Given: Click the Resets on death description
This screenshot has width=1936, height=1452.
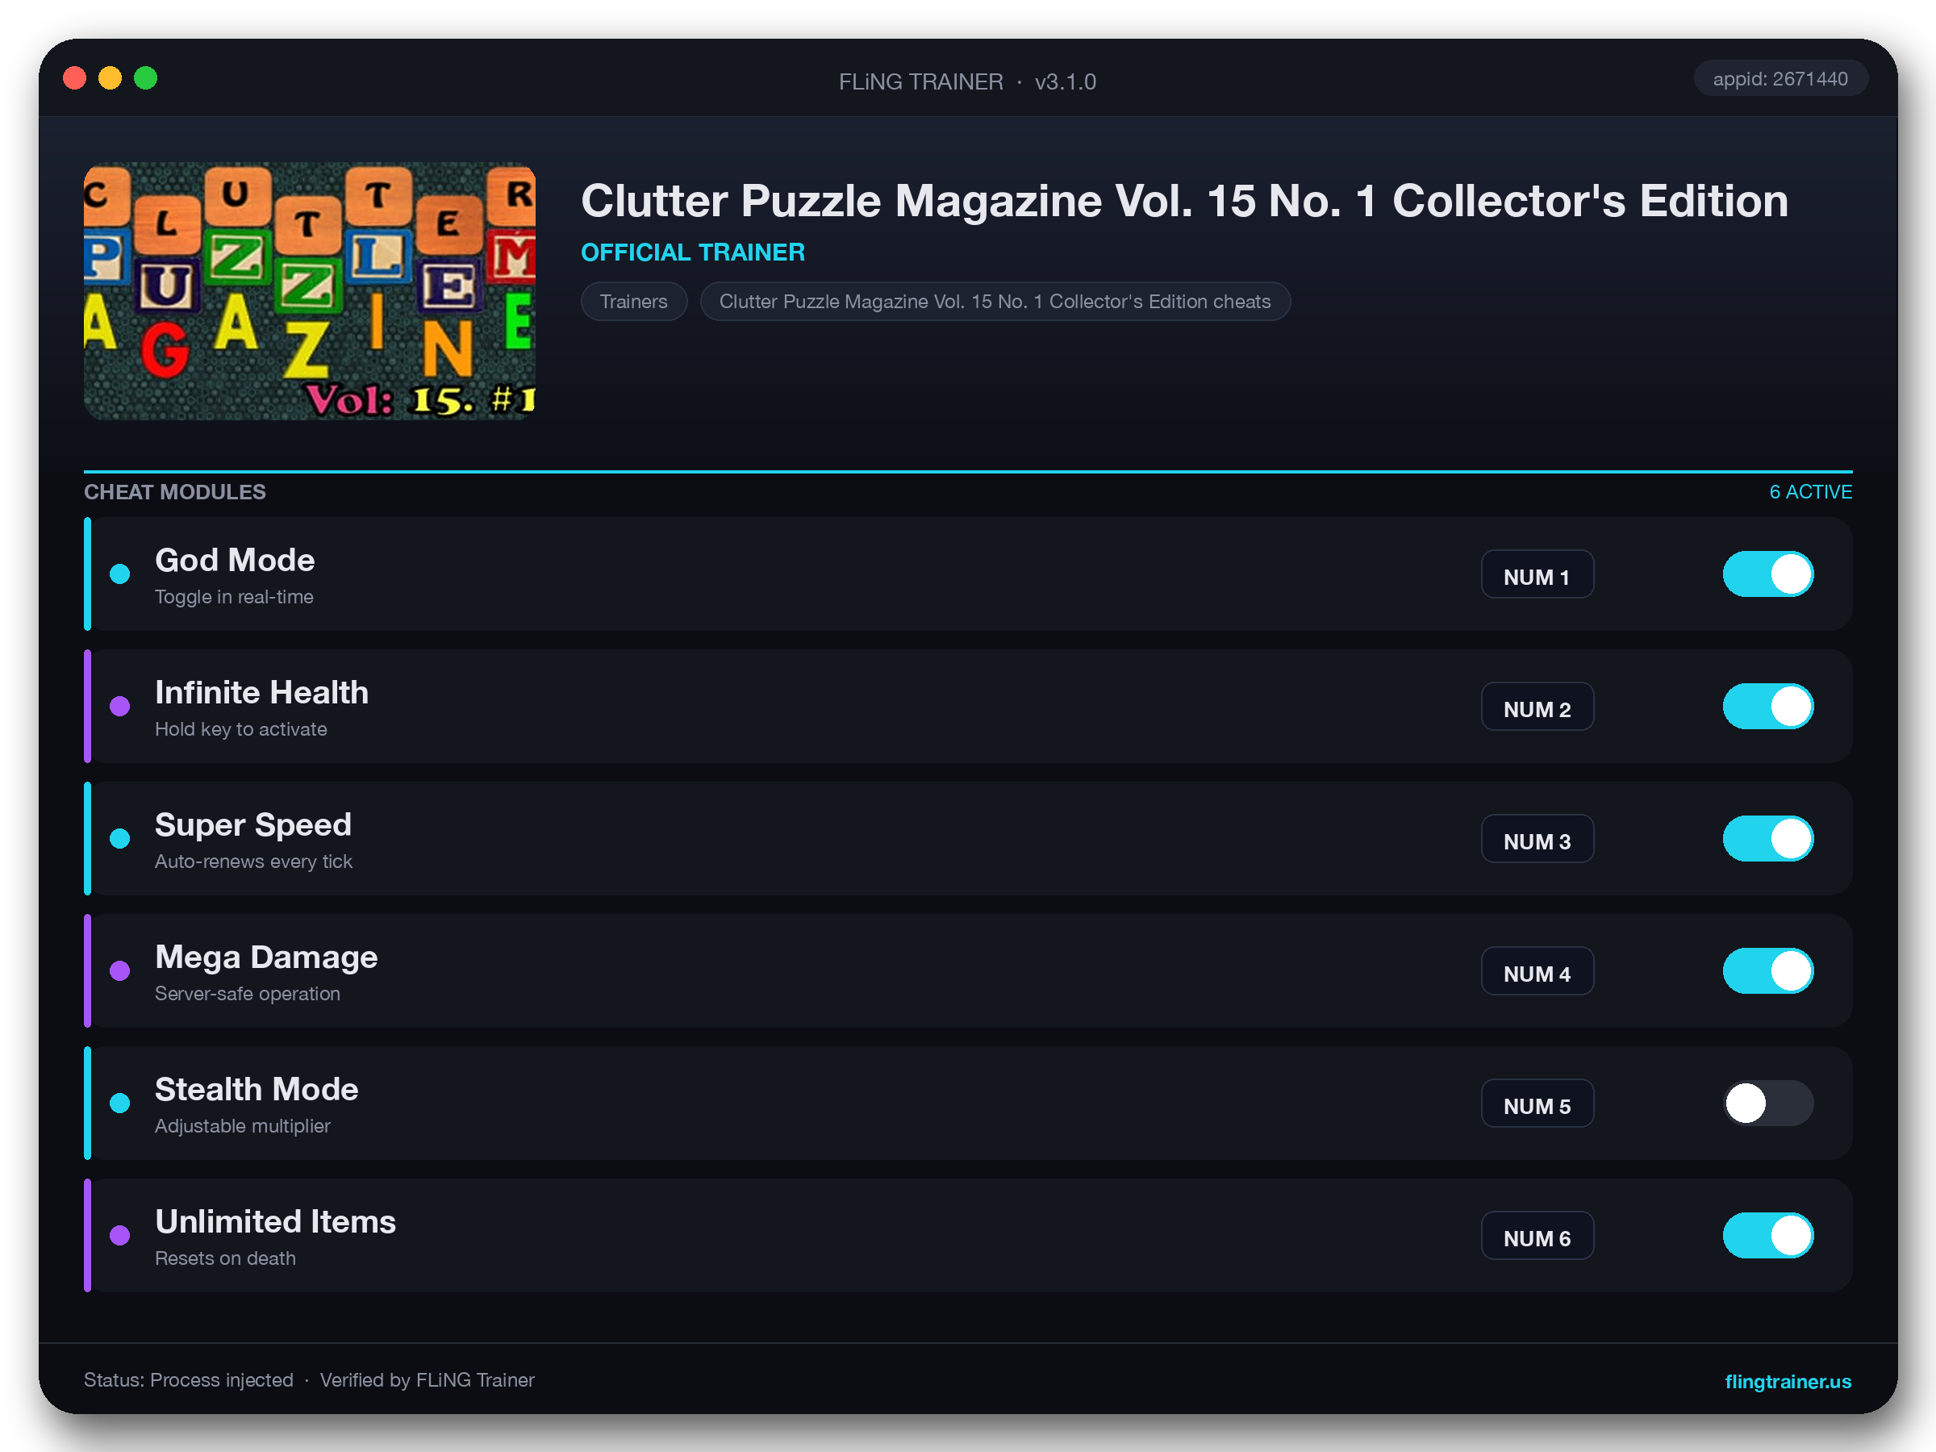Looking at the screenshot, I should tap(225, 1258).
